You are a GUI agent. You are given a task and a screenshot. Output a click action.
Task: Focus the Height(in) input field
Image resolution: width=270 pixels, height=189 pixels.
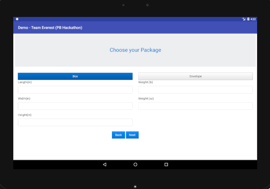(x=75, y=123)
